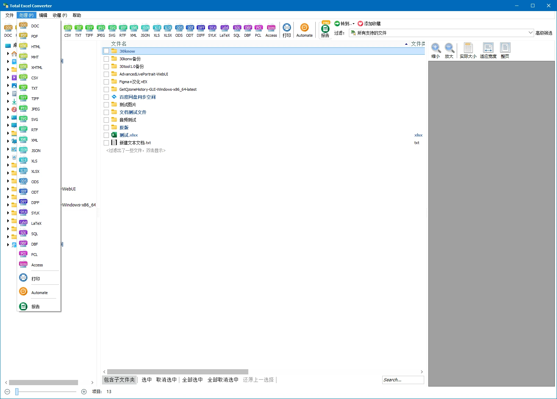Open the 编辑 menu
557x399 pixels.
(x=43, y=15)
